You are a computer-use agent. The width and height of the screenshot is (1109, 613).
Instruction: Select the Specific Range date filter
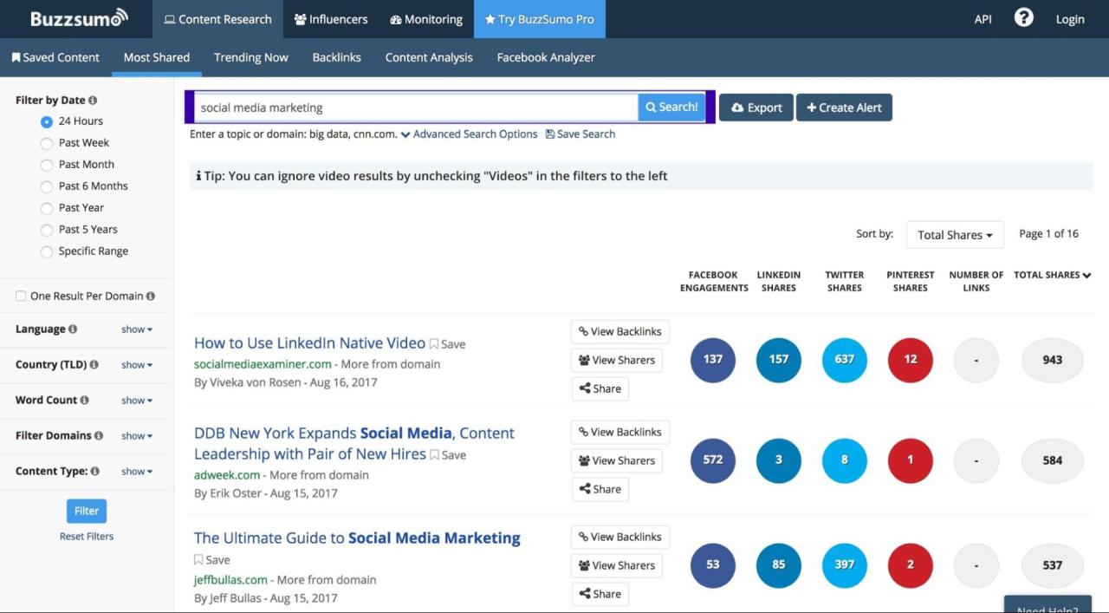(47, 251)
